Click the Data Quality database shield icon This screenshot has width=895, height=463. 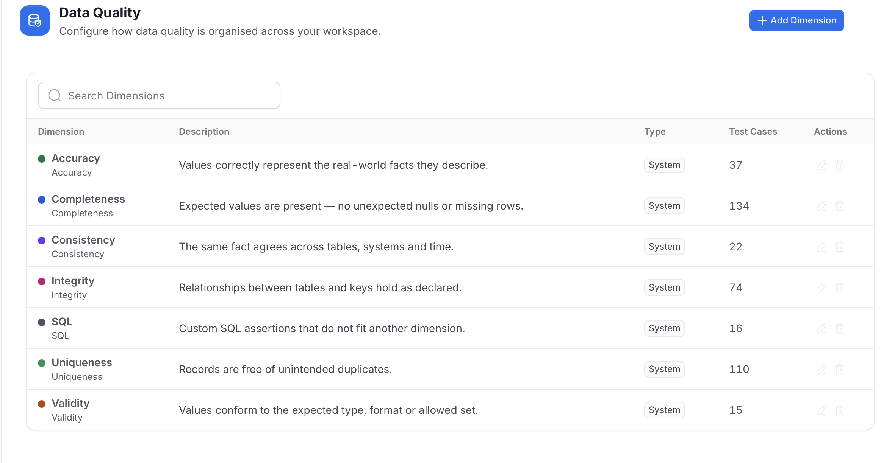pyautogui.click(x=35, y=20)
